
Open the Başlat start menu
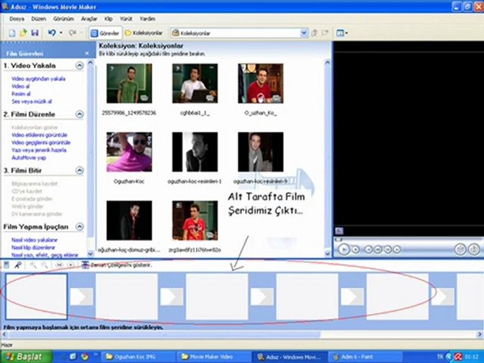[x=26, y=356]
